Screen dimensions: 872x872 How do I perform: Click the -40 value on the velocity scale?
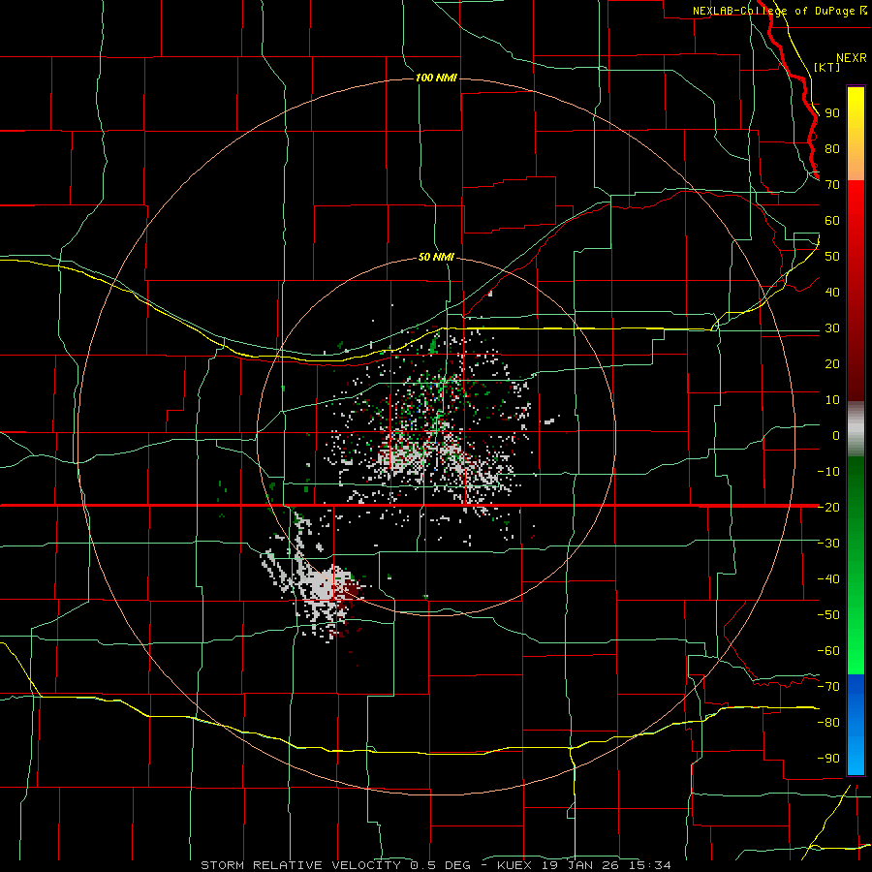coord(828,579)
